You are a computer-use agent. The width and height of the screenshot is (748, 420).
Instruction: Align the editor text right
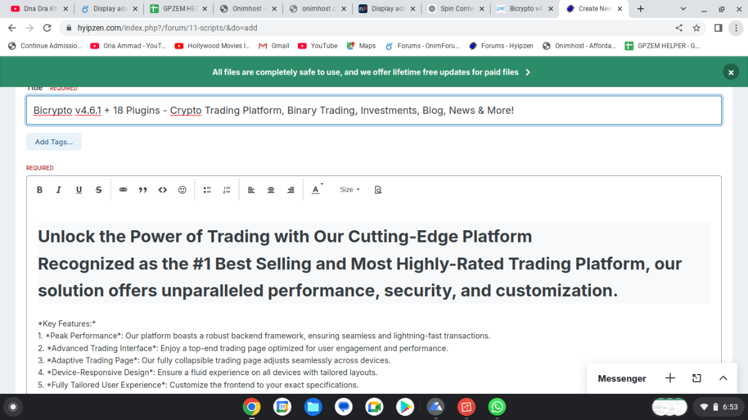[x=290, y=190]
